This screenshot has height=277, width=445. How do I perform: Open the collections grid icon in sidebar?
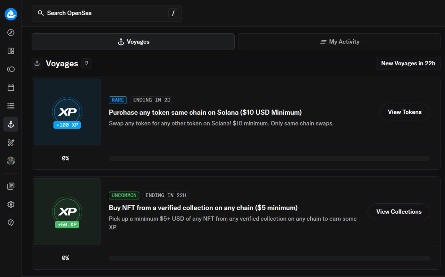click(11, 51)
